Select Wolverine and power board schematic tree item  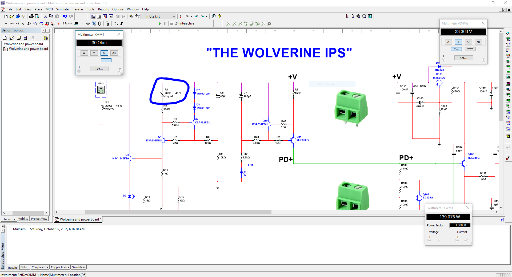28,49
